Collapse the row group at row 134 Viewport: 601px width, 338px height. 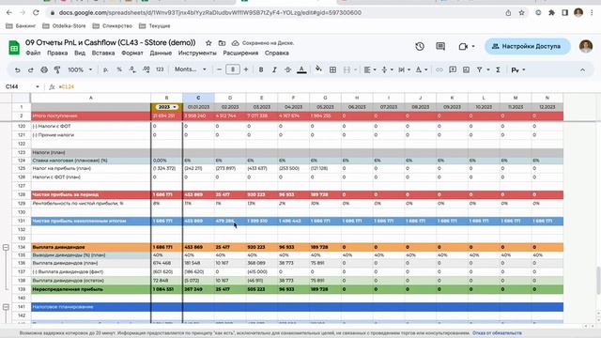[6, 248]
